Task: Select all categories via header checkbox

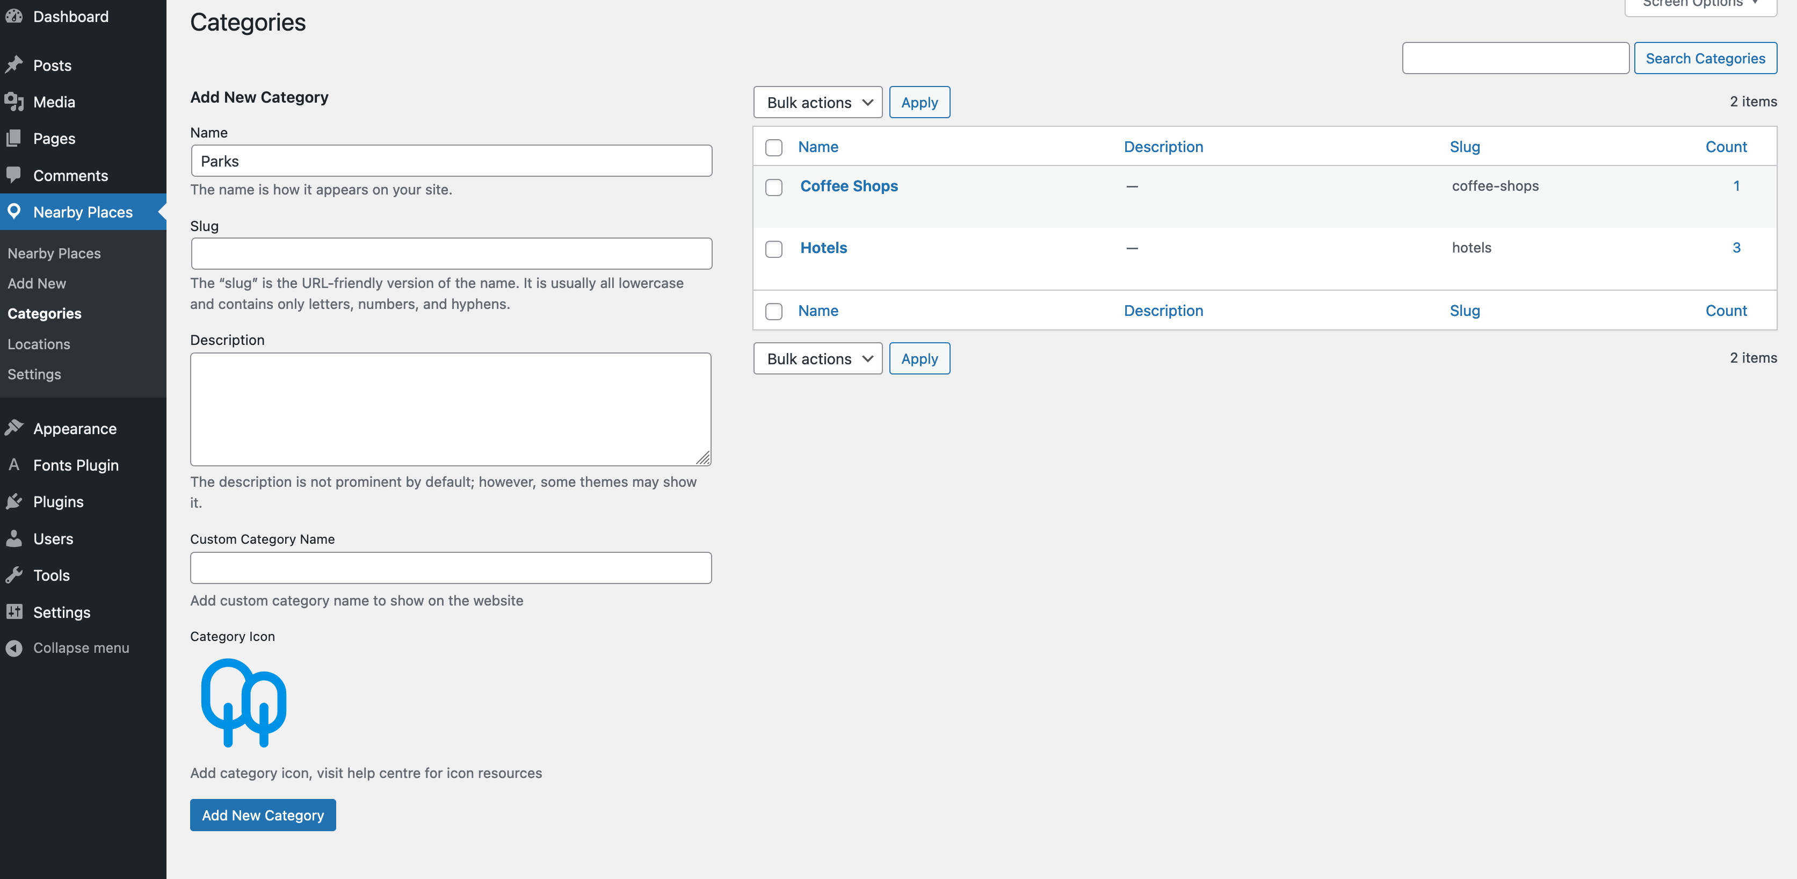Action: pos(773,147)
